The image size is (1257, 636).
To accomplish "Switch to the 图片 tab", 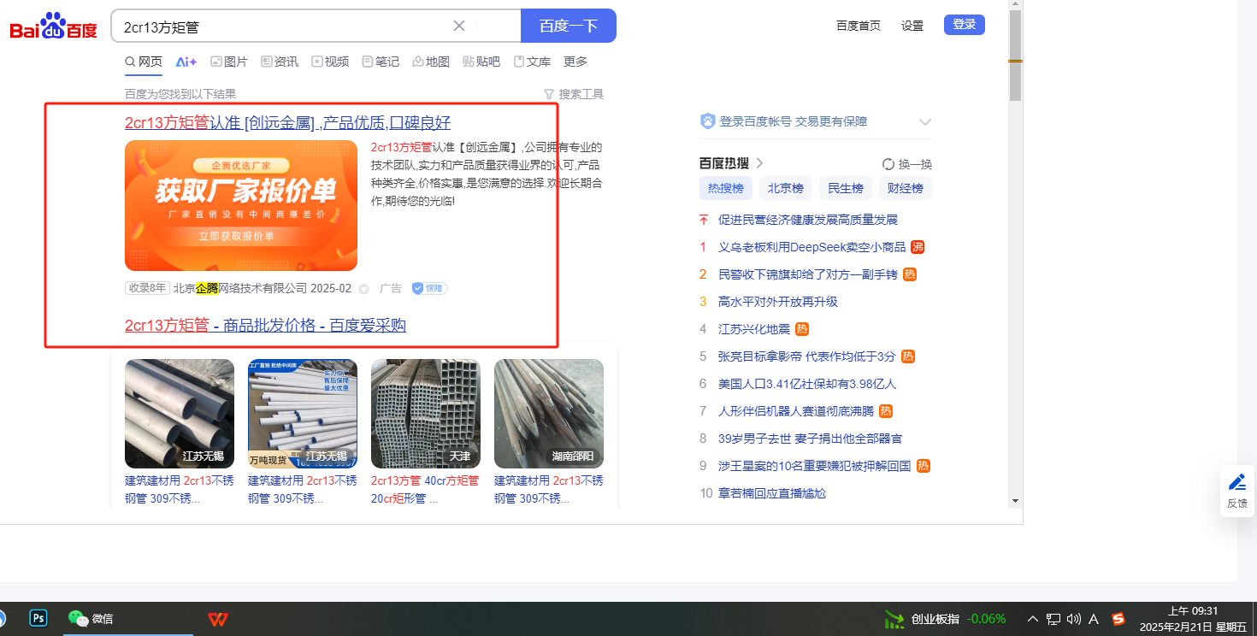I will coord(229,62).
